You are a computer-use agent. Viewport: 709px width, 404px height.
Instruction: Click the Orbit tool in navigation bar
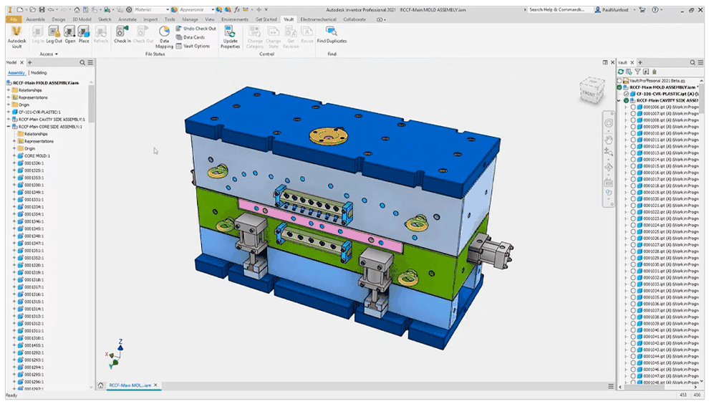coord(609,167)
